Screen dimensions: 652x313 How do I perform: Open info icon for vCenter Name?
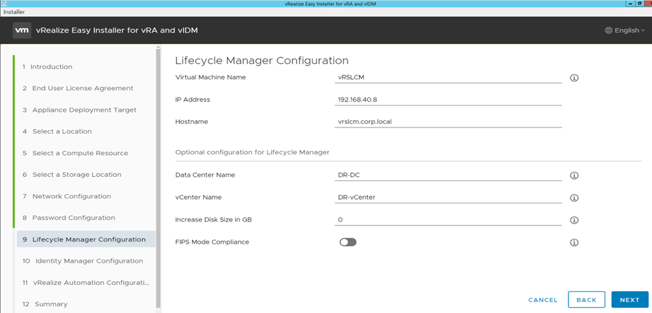point(574,198)
